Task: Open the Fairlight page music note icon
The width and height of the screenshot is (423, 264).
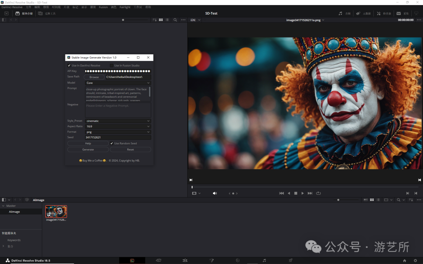Action: 264,260
